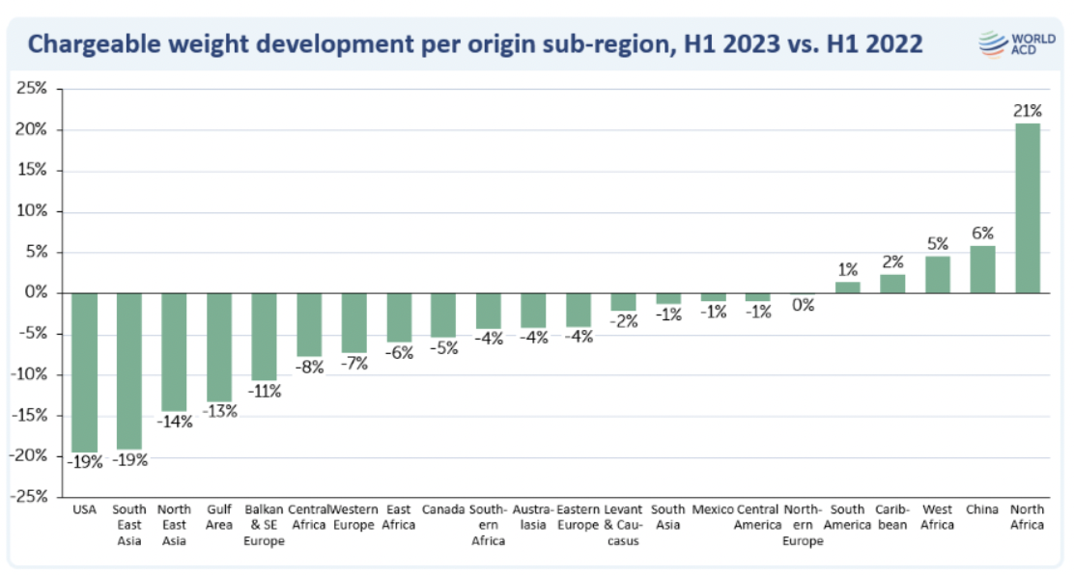Click the South America axis label
The height and width of the screenshot is (575, 1074).
pos(847,517)
